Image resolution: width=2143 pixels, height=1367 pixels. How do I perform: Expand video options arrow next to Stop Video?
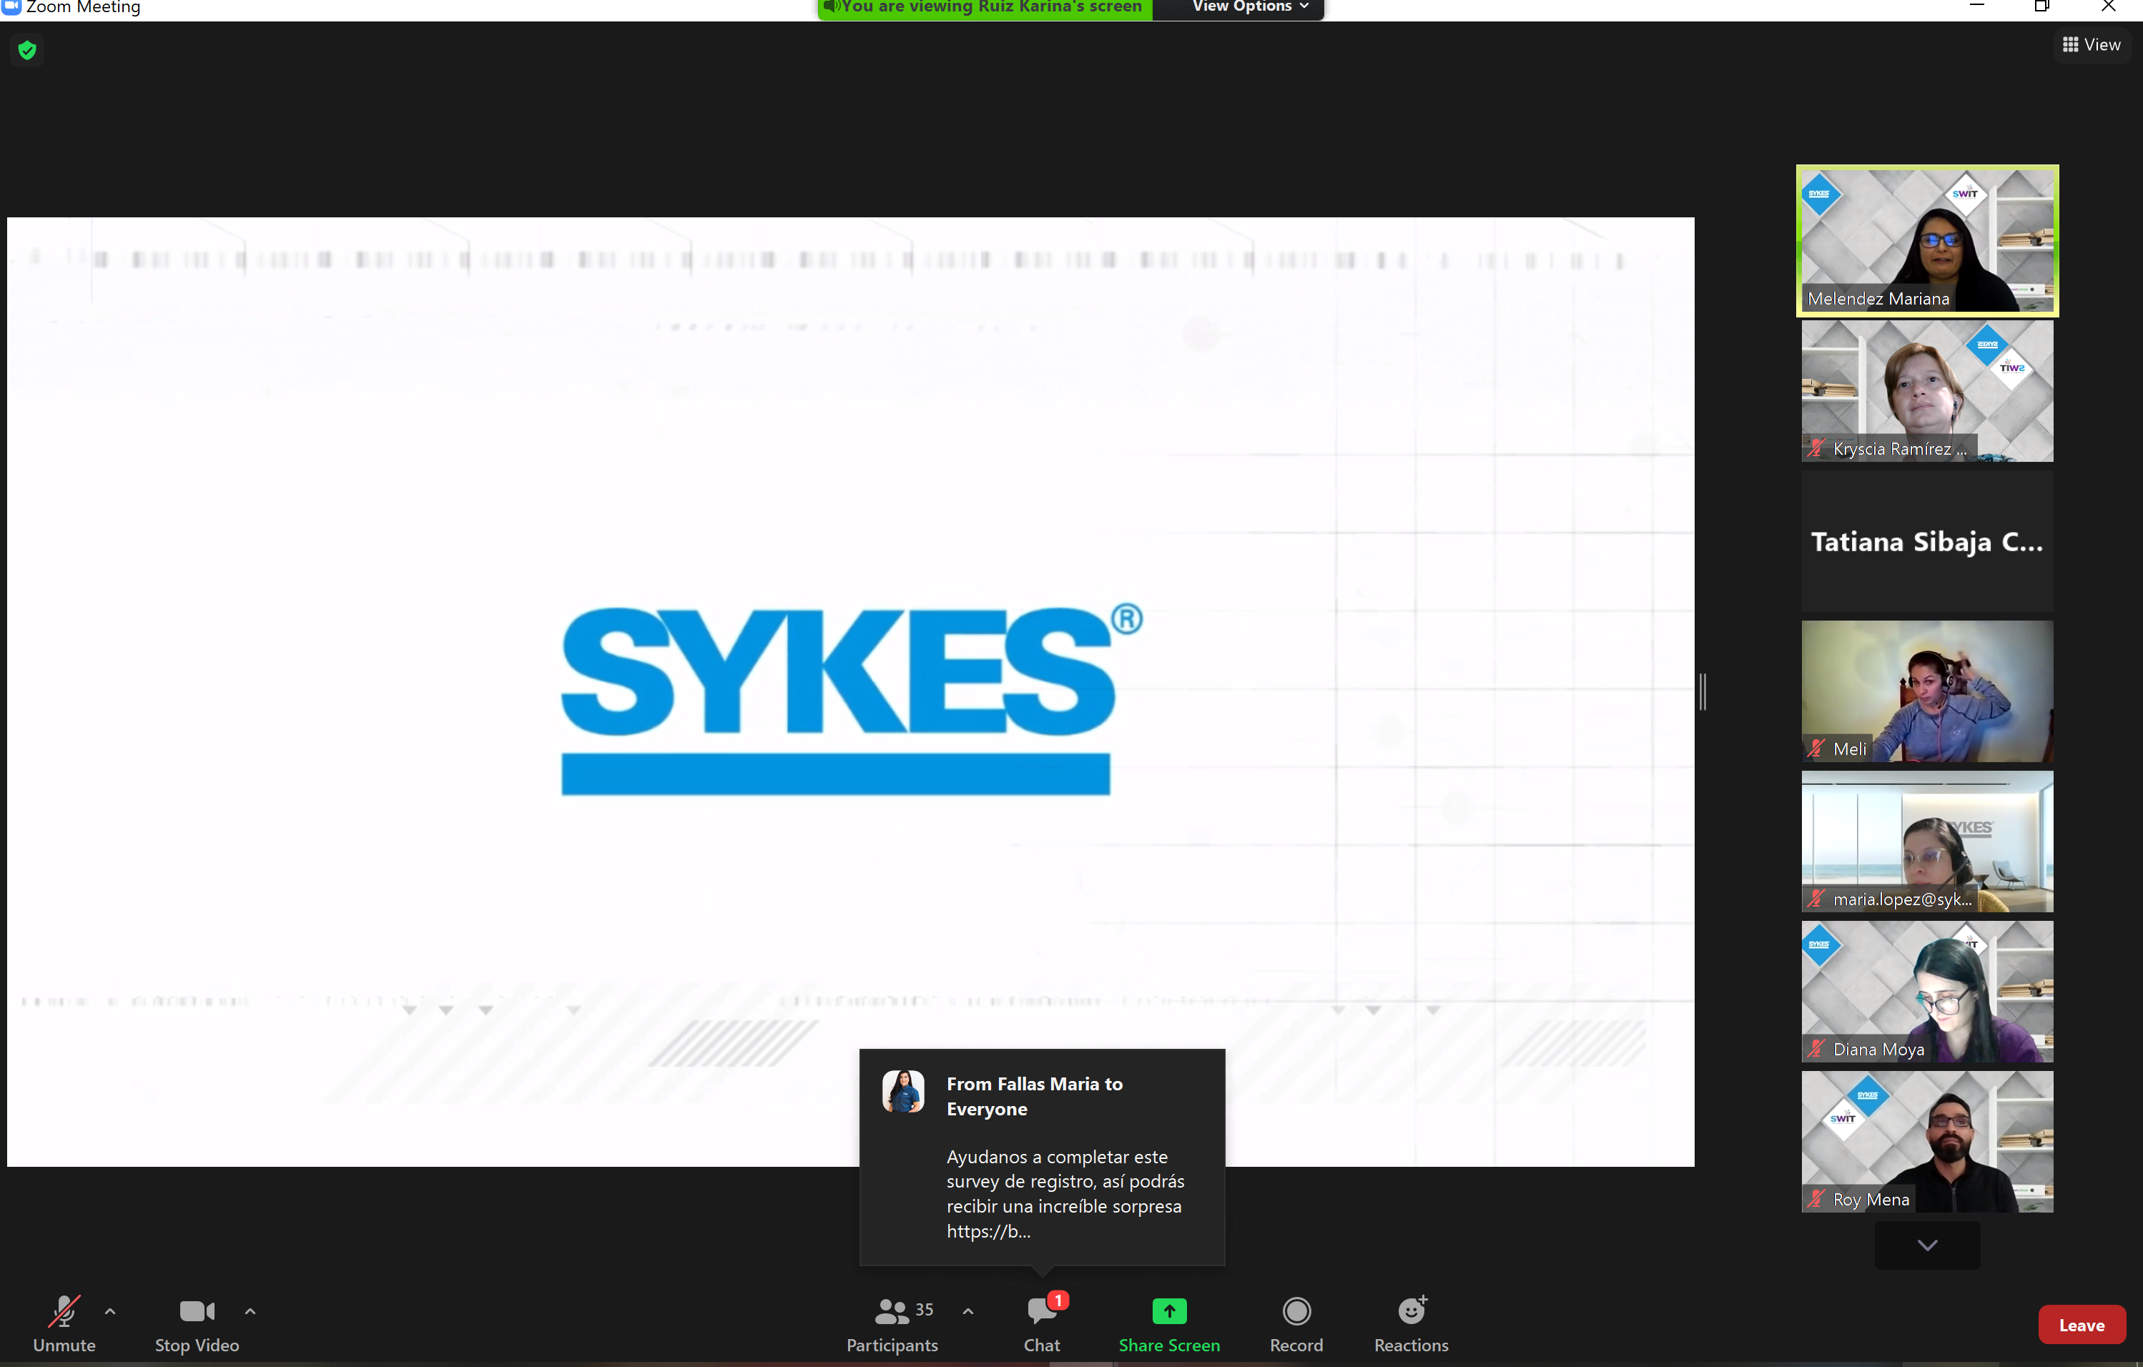(x=250, y=1311)
